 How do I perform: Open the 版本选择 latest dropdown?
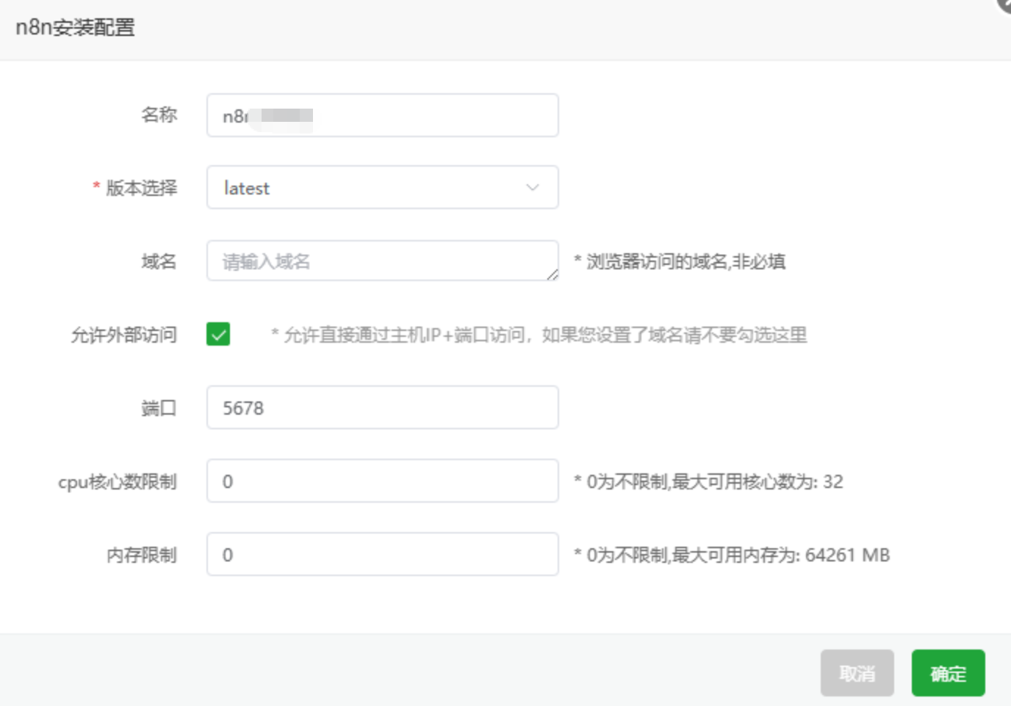click(x=382, y=188)
